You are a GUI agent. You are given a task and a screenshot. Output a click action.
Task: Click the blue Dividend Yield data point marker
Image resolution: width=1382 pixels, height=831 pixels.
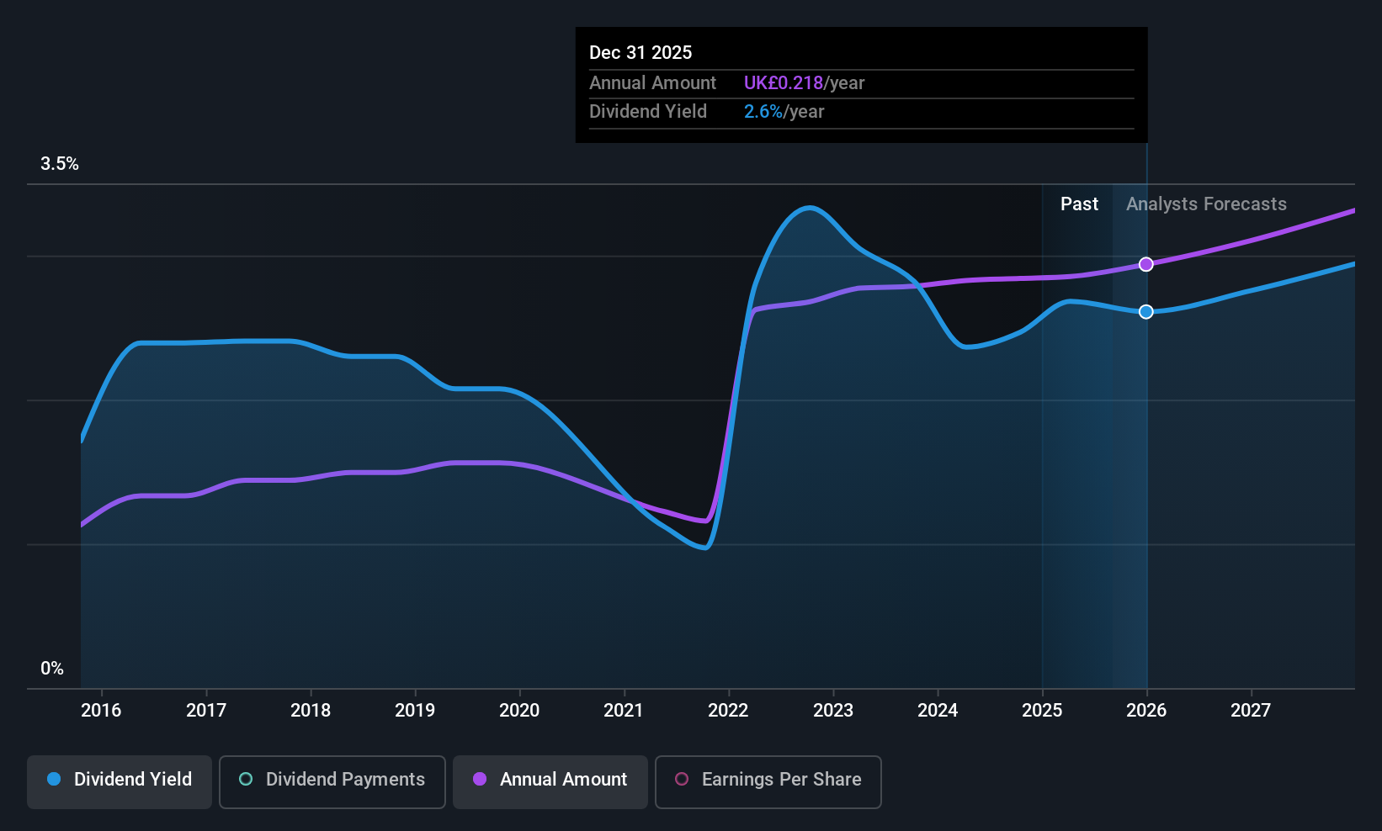coord(1146,312)
